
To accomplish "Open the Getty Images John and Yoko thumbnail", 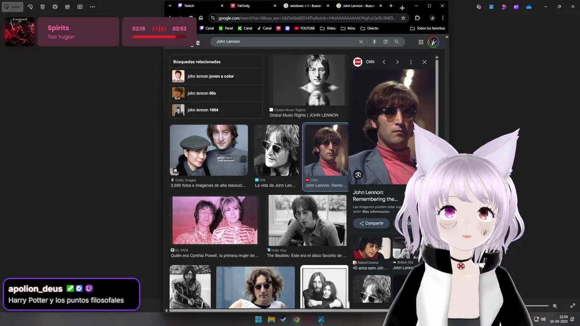I will click(x=209, y=150).
